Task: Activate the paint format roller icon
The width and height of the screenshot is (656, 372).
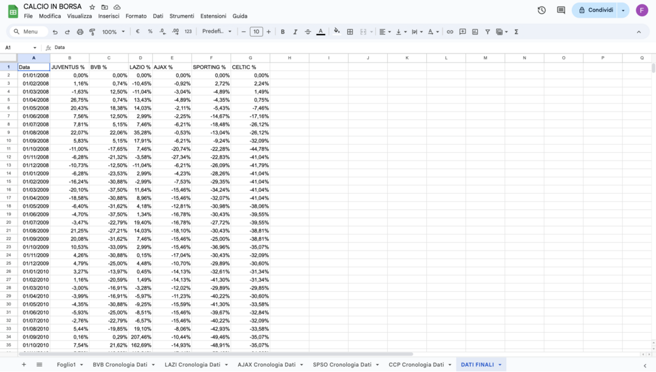Action: (93, 32)
